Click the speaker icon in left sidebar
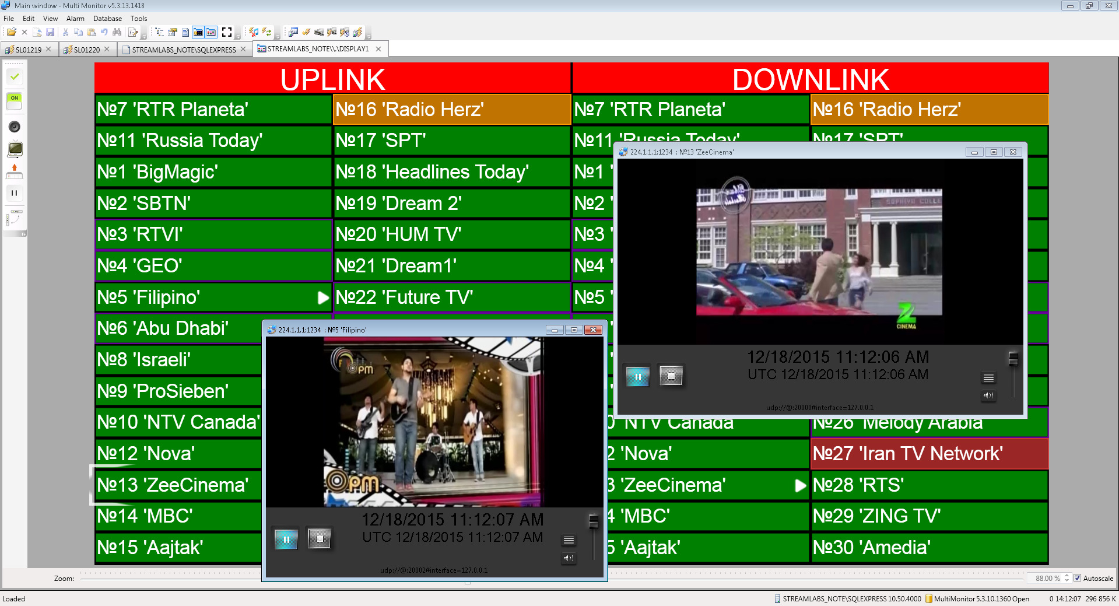Screen dimensions: 1119x606 [15, 127]
